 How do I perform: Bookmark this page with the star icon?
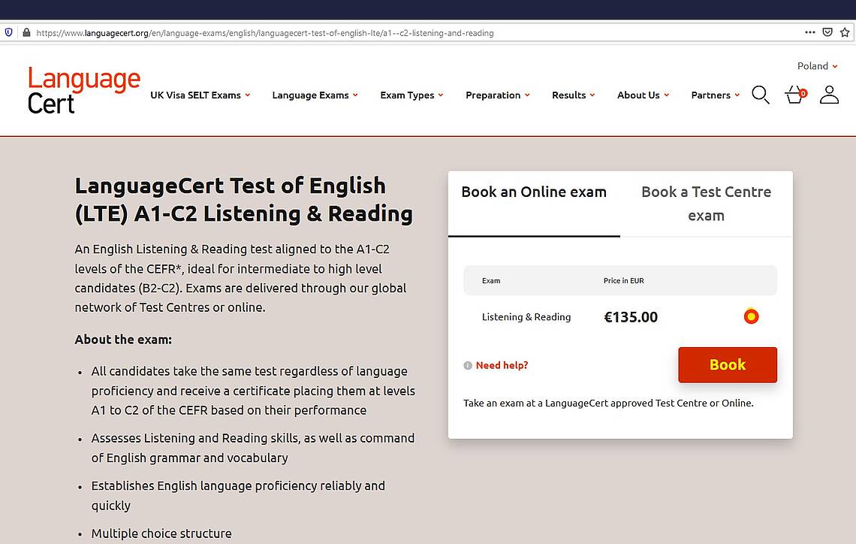(x=845, y=32)
